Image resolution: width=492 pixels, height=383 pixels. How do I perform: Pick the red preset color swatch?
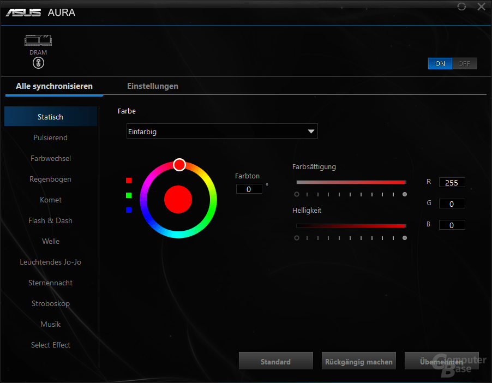tap(129, 180)
